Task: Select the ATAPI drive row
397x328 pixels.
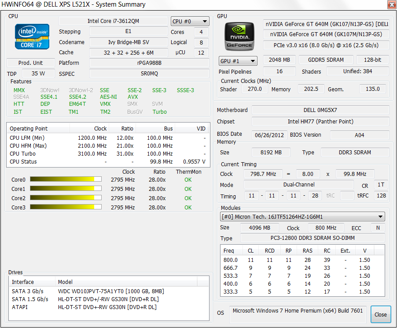Action: pyautogui.click(x=109, y=307)
